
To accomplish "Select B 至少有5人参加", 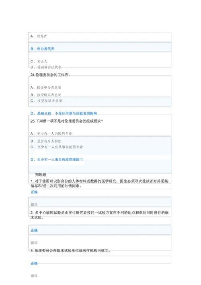I will (x=46, y=141).
